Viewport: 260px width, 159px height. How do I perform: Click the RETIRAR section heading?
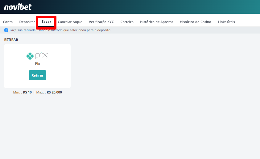11,40
